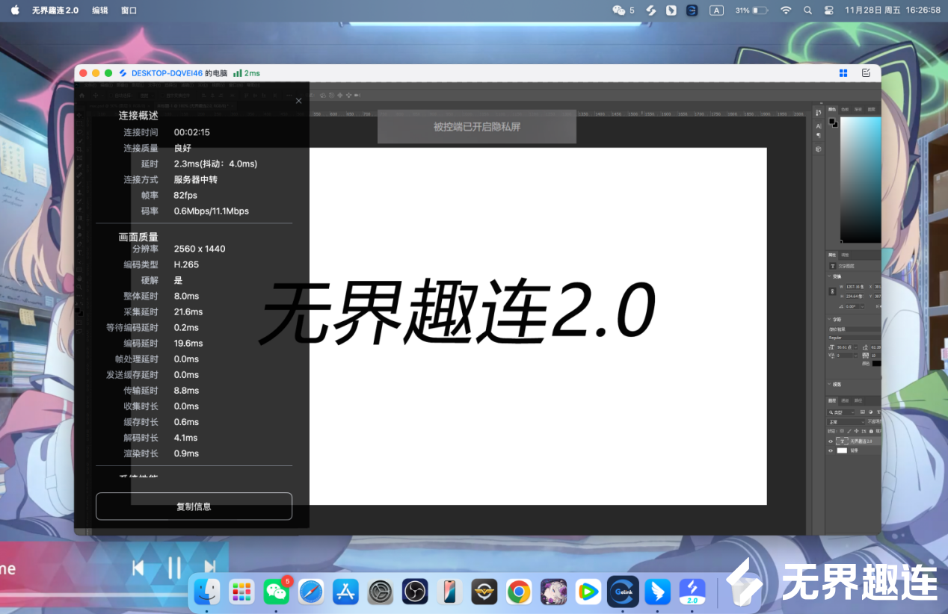Click the bitrate value 0.6Mbps/11.1Mbps

pos(212,211)
